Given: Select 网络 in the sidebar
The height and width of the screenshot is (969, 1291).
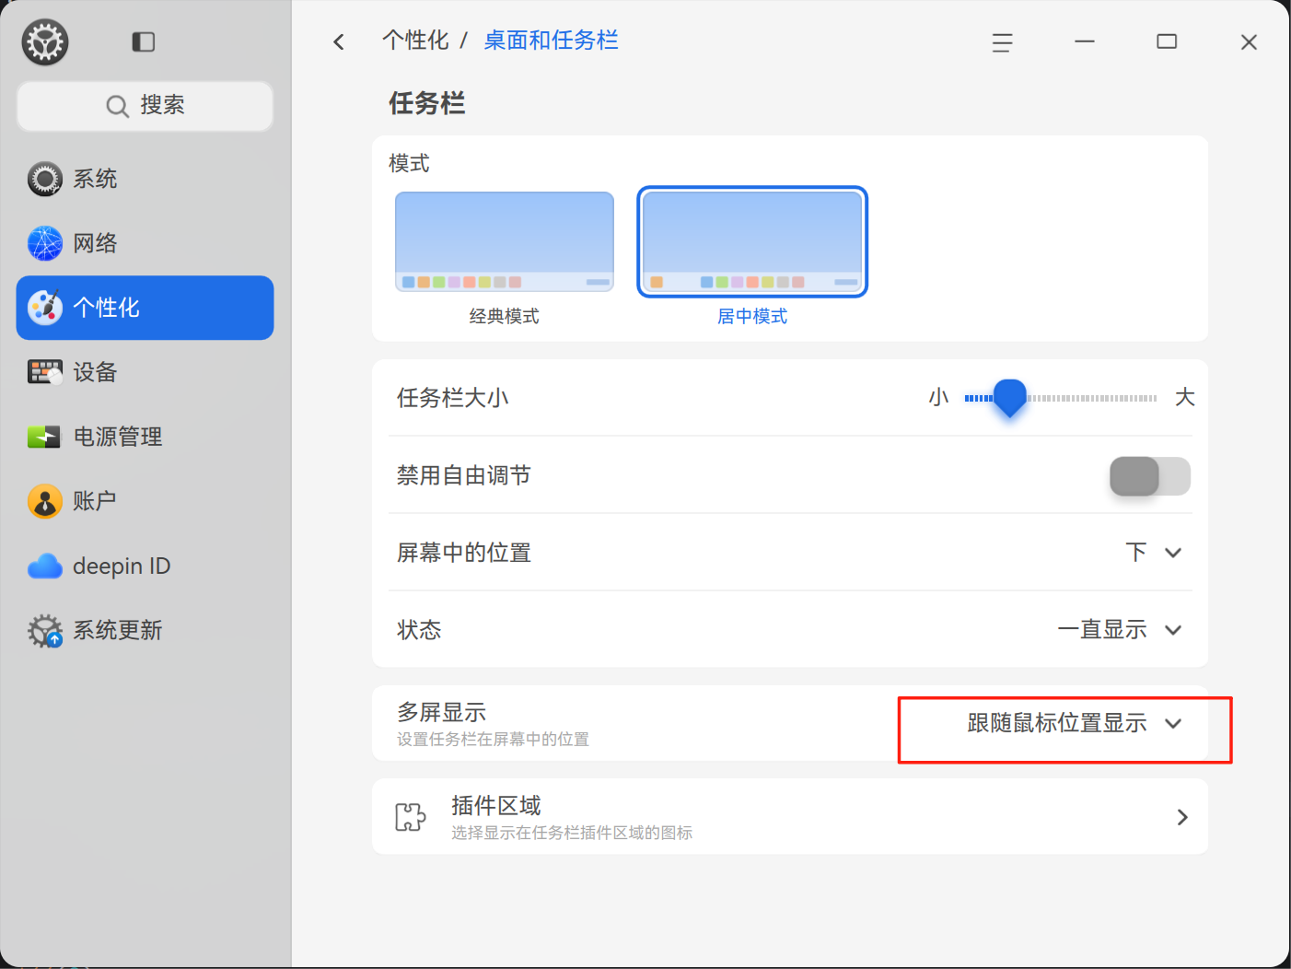Looking at the screenshot, I should (x=145, y=243).
